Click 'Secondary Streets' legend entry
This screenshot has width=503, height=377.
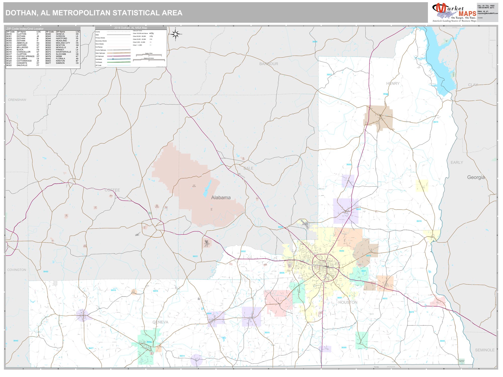point(101,41)
